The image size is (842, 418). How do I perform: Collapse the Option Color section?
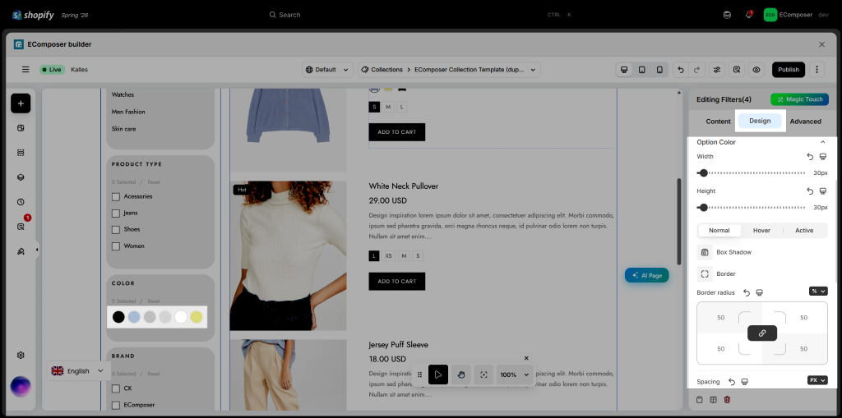(822, 142)
